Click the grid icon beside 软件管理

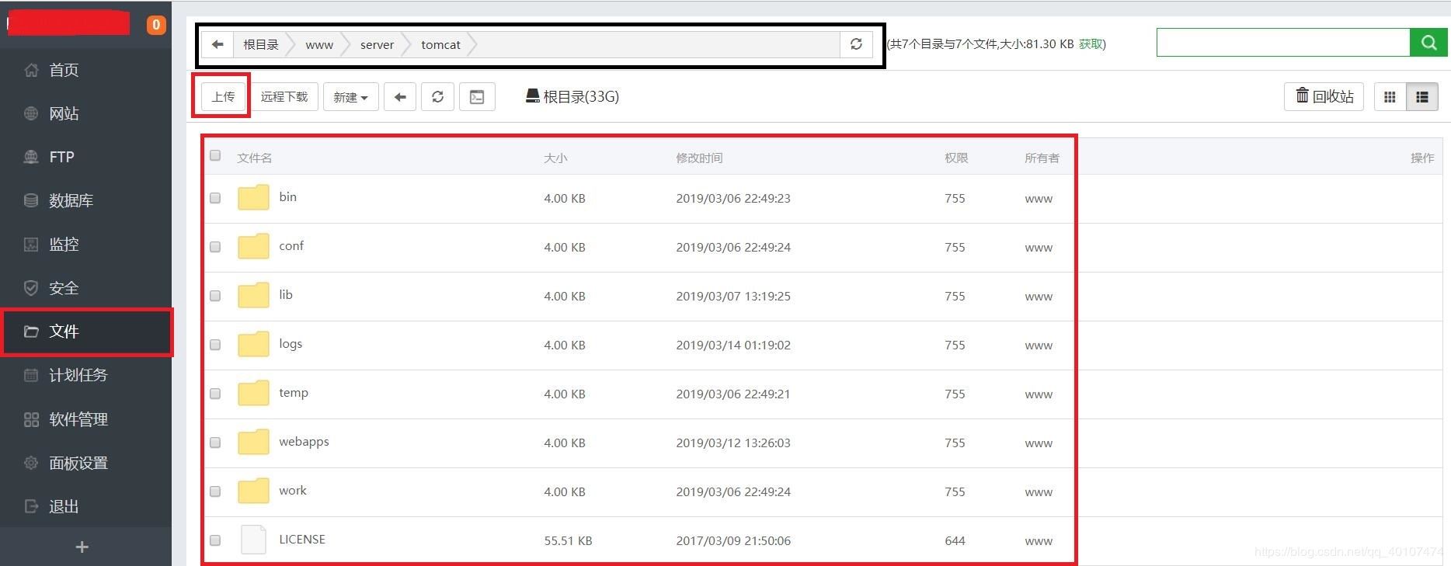point(31,419)
